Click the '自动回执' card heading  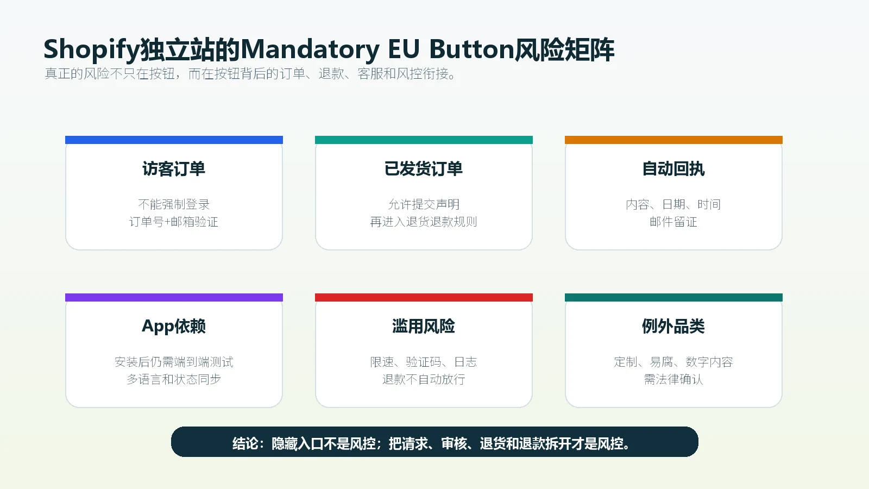click(673, 169)
